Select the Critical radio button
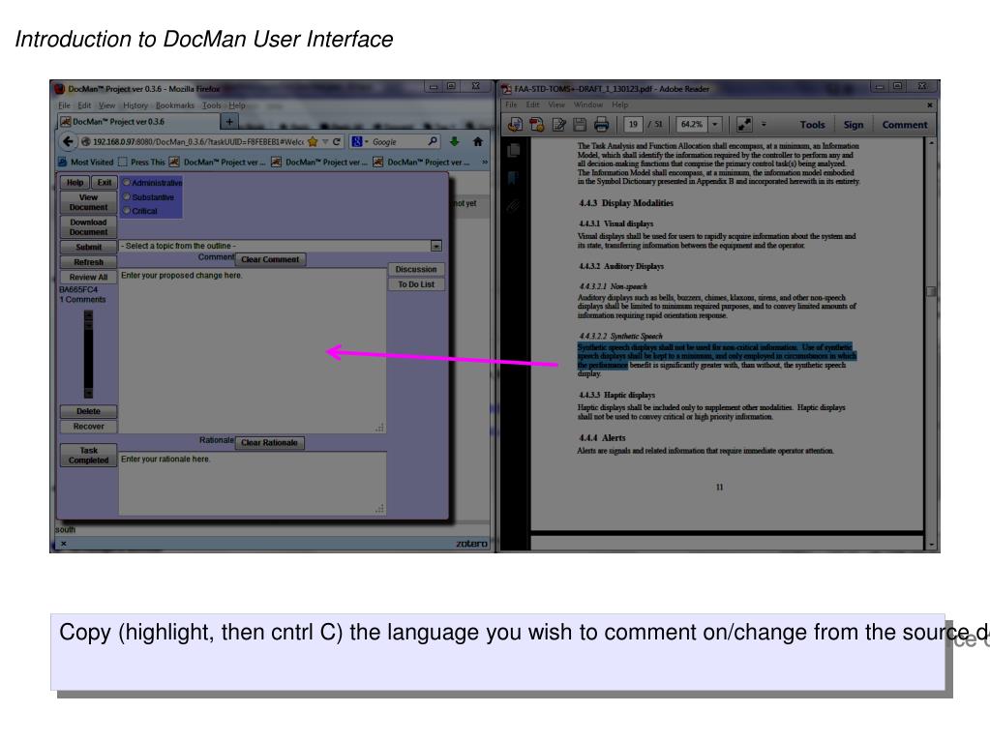 pyautogui.click(x=126, y=211)
